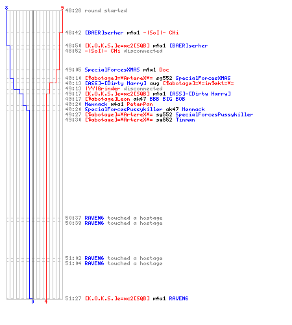Viewport: 292px width, 325px height.
Task: Click RAVEN6 at 51:04 hostage event
Action: coord(94,263)
